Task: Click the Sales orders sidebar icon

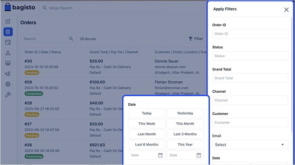Action: (x=8, y=32)
